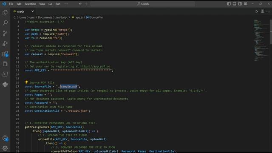
Task: Open the JavaScript breadcrumb dropdown
Action: (x=61, y=17)
